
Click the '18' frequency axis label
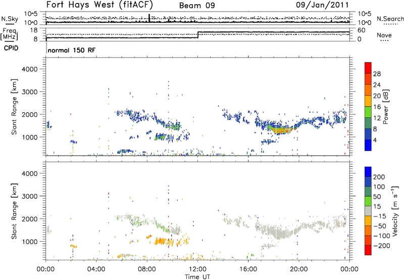(33, 30)
